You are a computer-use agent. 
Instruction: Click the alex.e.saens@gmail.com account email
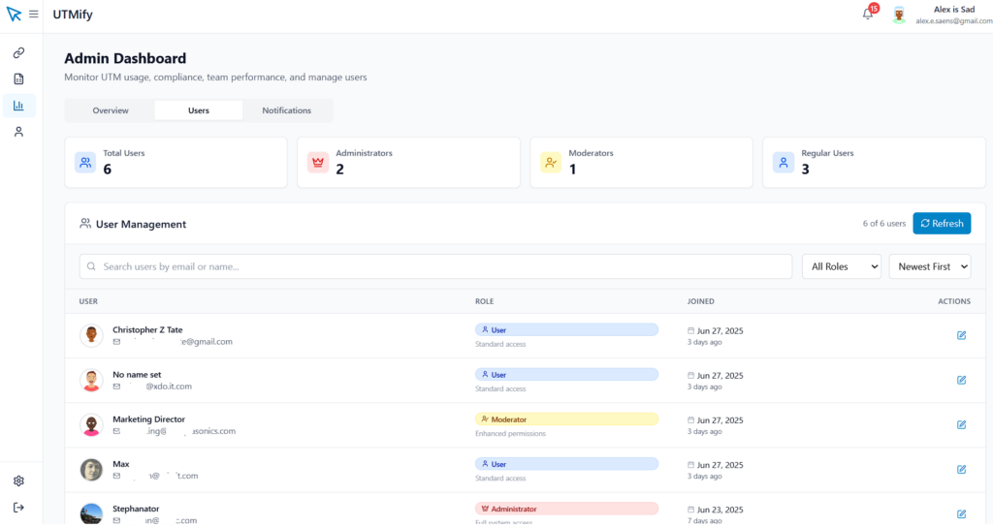[x=954, y=21]
